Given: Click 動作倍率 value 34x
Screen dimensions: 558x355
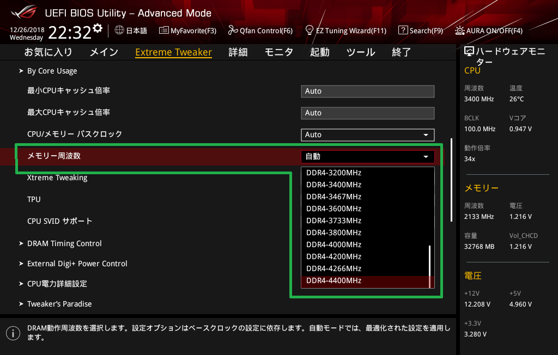Looking at the screenshot, I should (x=469, y=159).
